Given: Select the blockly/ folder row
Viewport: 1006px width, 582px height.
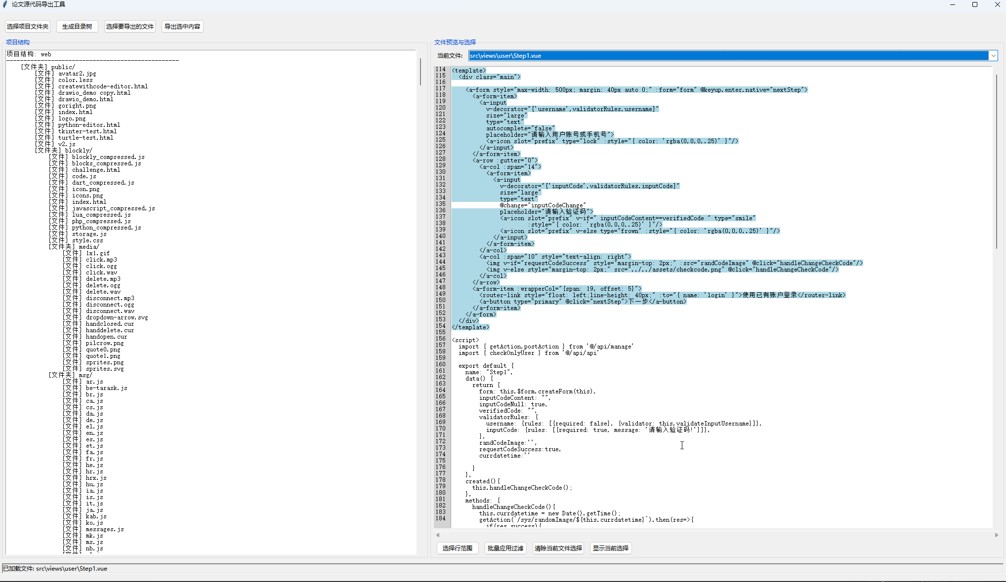Looking at the screenshot, I should [64, 151].
